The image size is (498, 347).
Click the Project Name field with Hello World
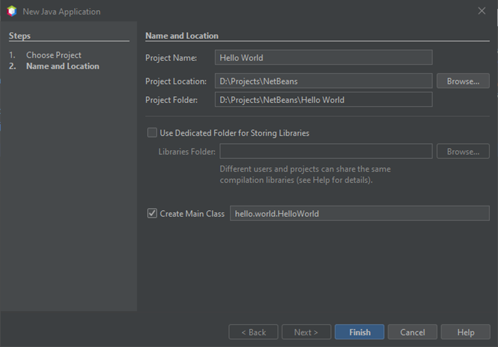pyautogui.click(x=323, y=58)
